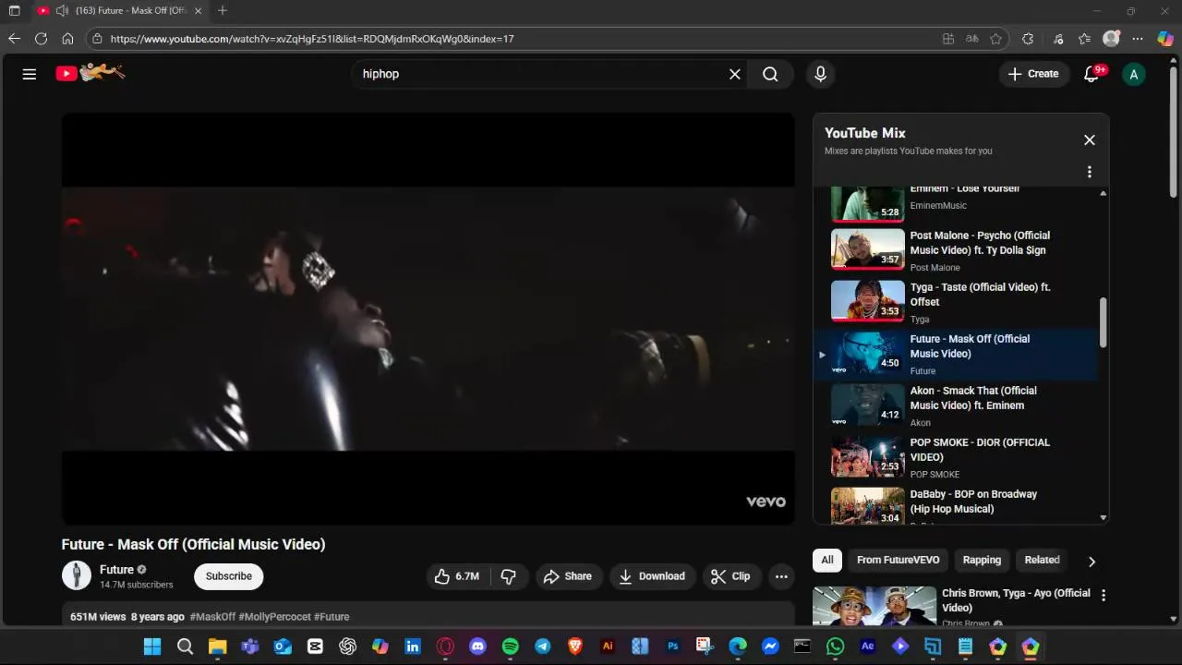
Task: Select the Related filter chip
Action: pyautogui.click(x=1042, y=560)
